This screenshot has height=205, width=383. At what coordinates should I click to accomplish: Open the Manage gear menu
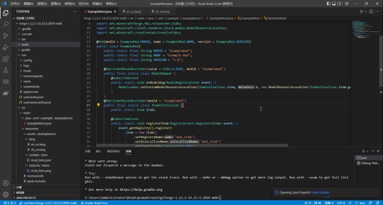[6, 194]
